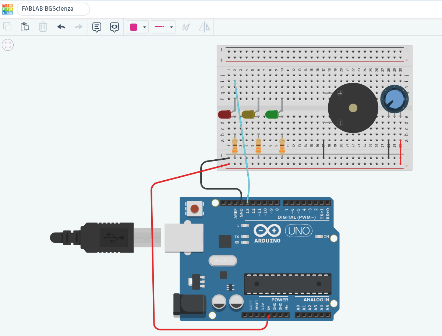Click the Copy icon in toolbar
Image resolution: width=442 pixels, height=336 pixels.
[7, 27]
